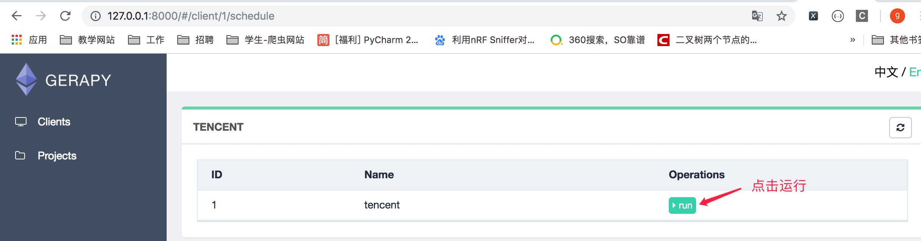The width and height of the screenshot is (921, 241).
Task: Select the monitor icon beside Clients
Action: pos(21,122)
